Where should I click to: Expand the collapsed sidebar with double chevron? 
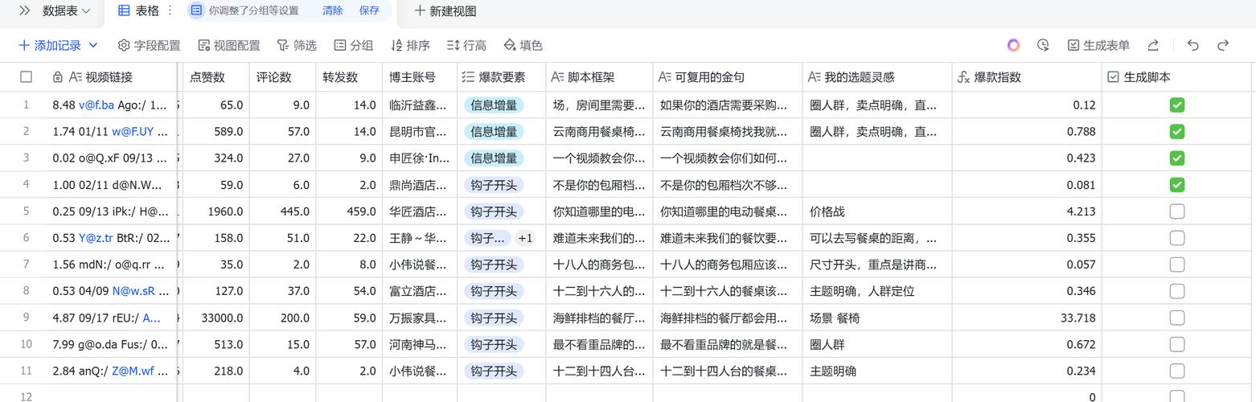25,11
